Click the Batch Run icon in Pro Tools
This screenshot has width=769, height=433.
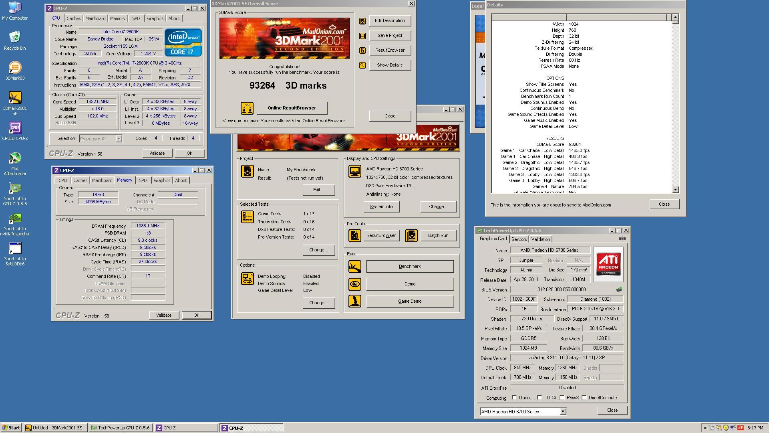(411, 236)
